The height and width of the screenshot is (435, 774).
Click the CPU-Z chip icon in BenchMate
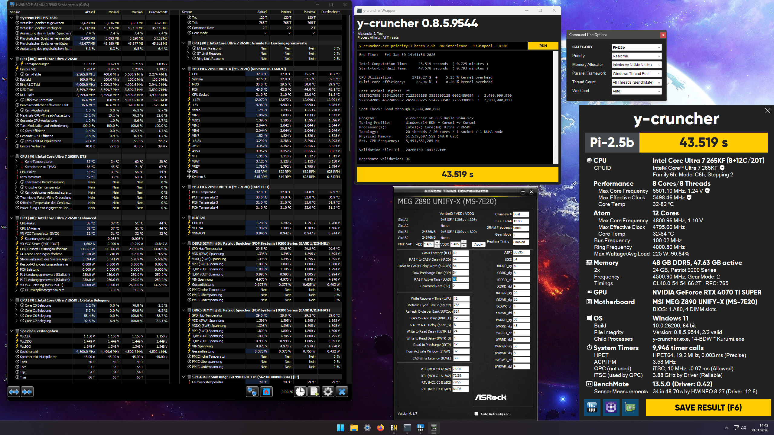pyautogui.click(x=611, y=408)
